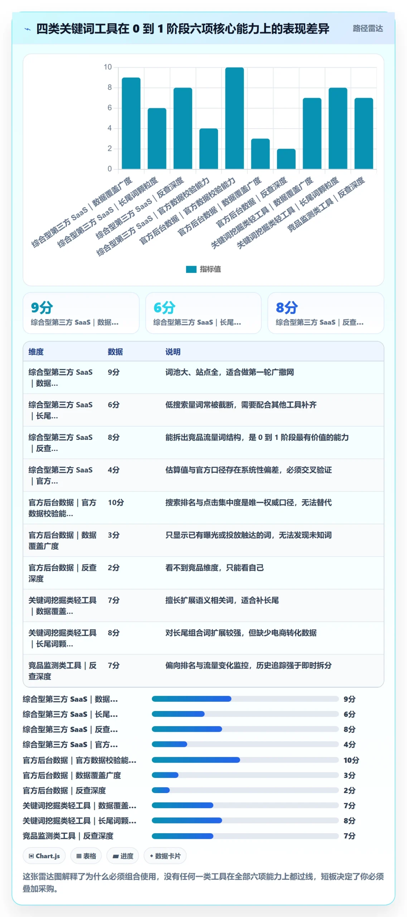Click table cell 看不到竞品维度，只能看自己
This screenshot has height=917, width=407.
pos(214,568)
